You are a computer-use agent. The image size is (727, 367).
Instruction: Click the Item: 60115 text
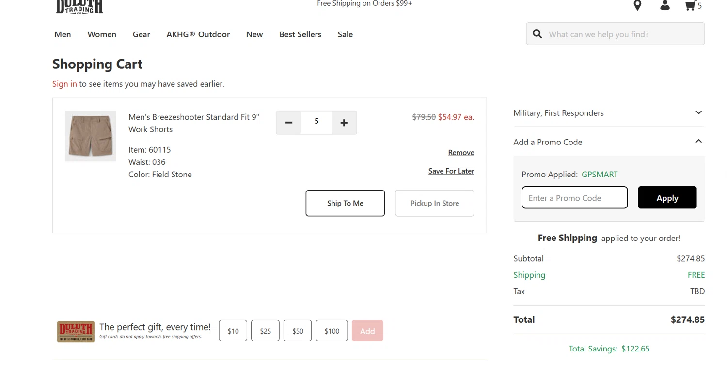pyautogui.click(x=150, y=150)
